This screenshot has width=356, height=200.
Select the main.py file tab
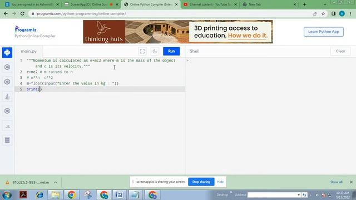pyautogui.click(x=29, y=51)
